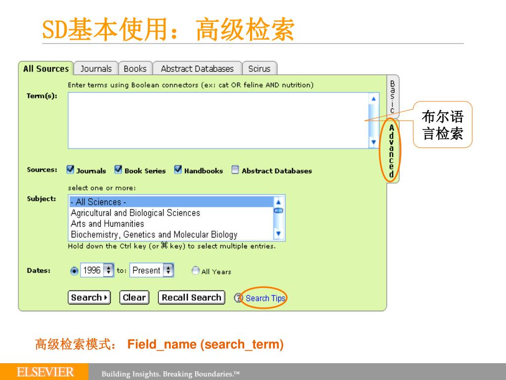Click the terms box scrollbar track

374,121
